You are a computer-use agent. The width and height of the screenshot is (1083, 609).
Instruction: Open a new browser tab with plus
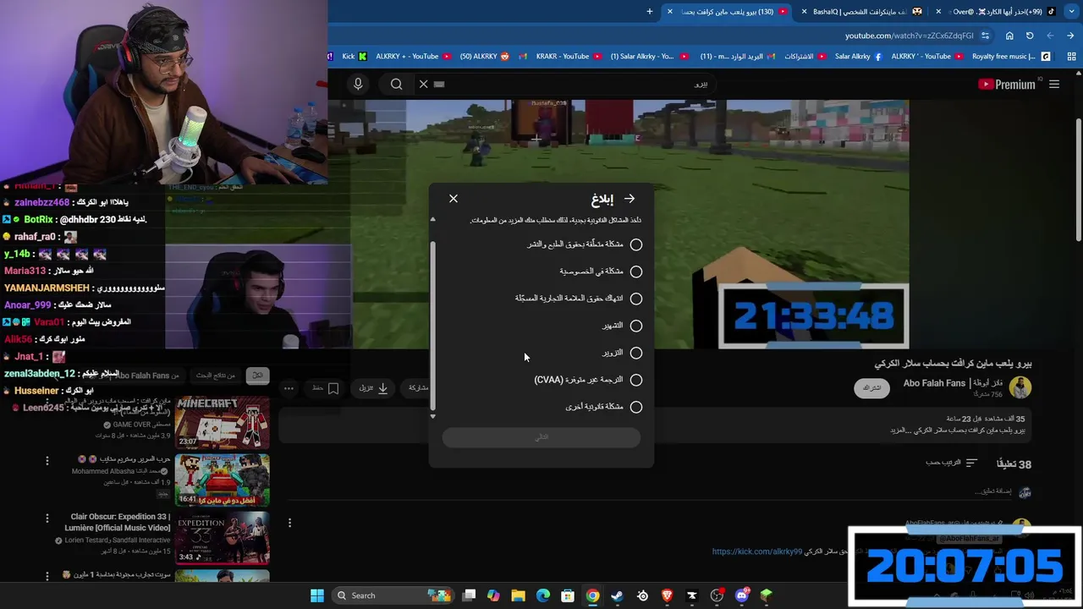point(650,11)
